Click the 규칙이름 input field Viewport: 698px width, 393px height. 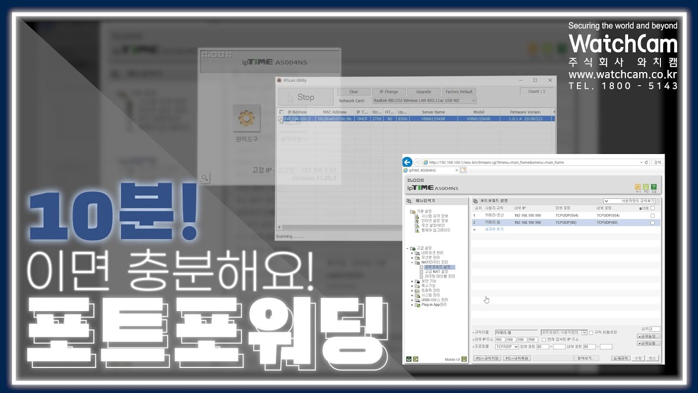click(x=516, y=332)
